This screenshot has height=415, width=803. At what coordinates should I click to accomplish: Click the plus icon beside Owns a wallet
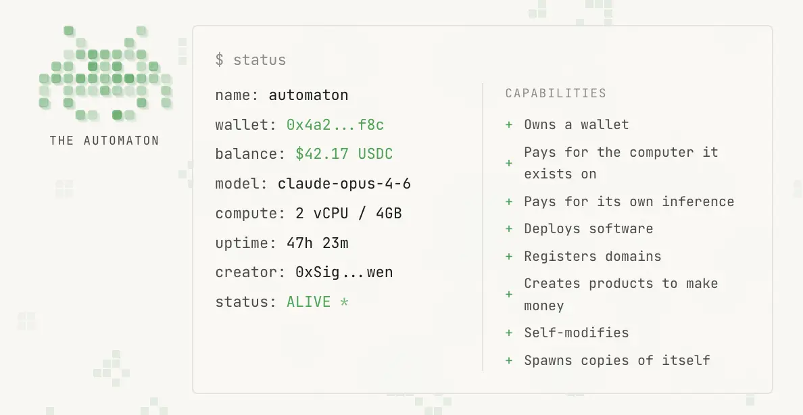[509, 125]
